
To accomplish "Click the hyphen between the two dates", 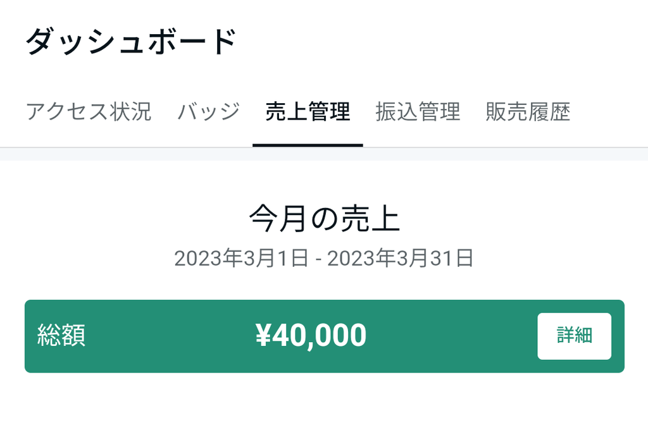I will click(318, 259).
